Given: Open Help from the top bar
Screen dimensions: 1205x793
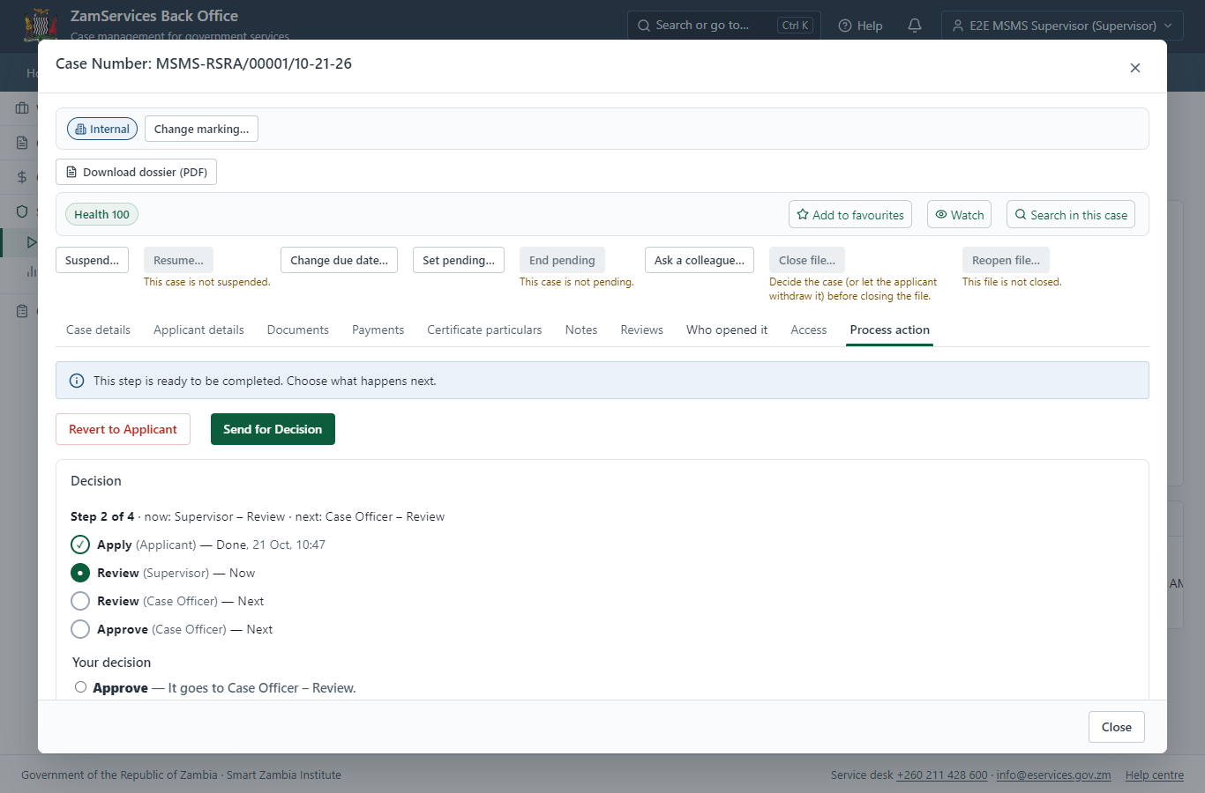Looking at the screenshot, I should coord(860,26).
